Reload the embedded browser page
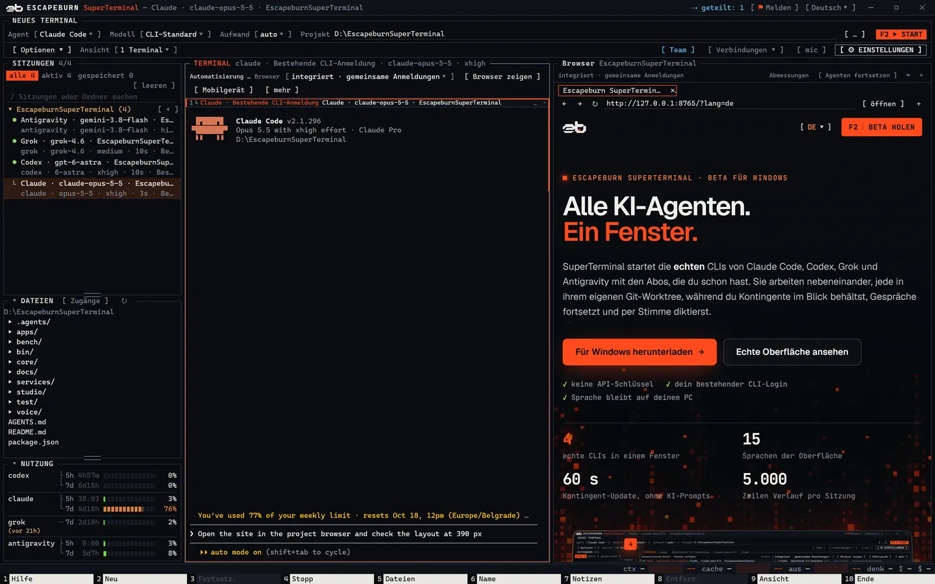 coord(595,104)
